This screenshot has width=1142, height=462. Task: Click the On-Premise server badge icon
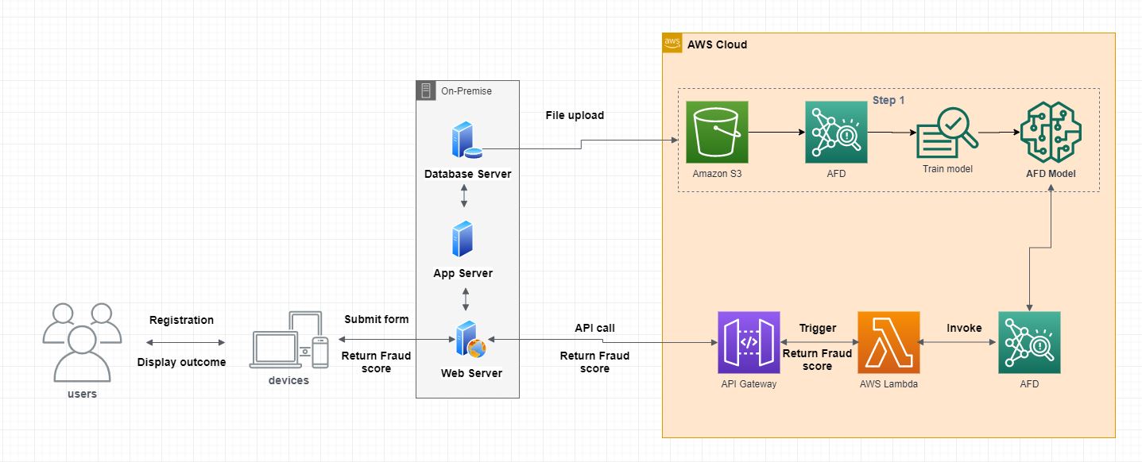[426, 90]
